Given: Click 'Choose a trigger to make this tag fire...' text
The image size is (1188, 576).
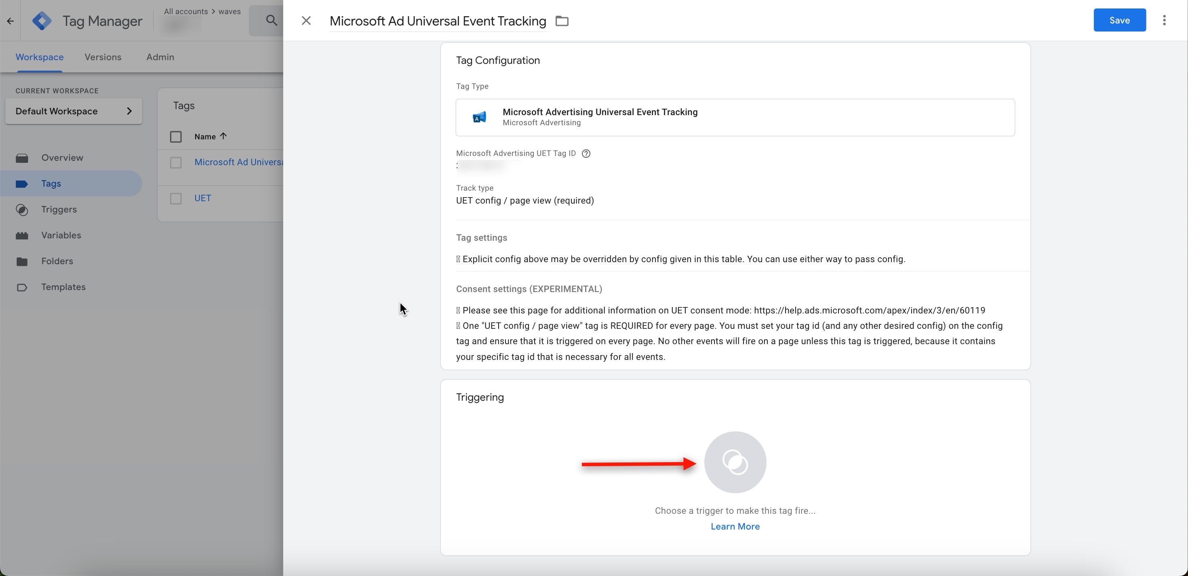Looking at the screenshot, I should (x=735, y=511).
